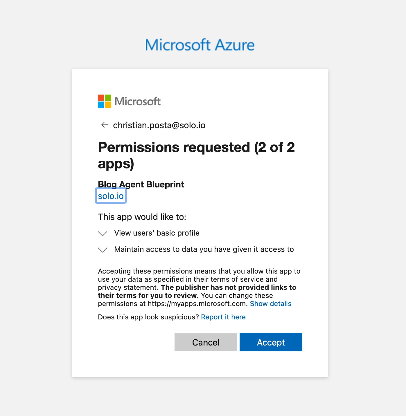406x416 pixels.
Task: Click the Microsoft four-square logo
Action: click(105, 101)
